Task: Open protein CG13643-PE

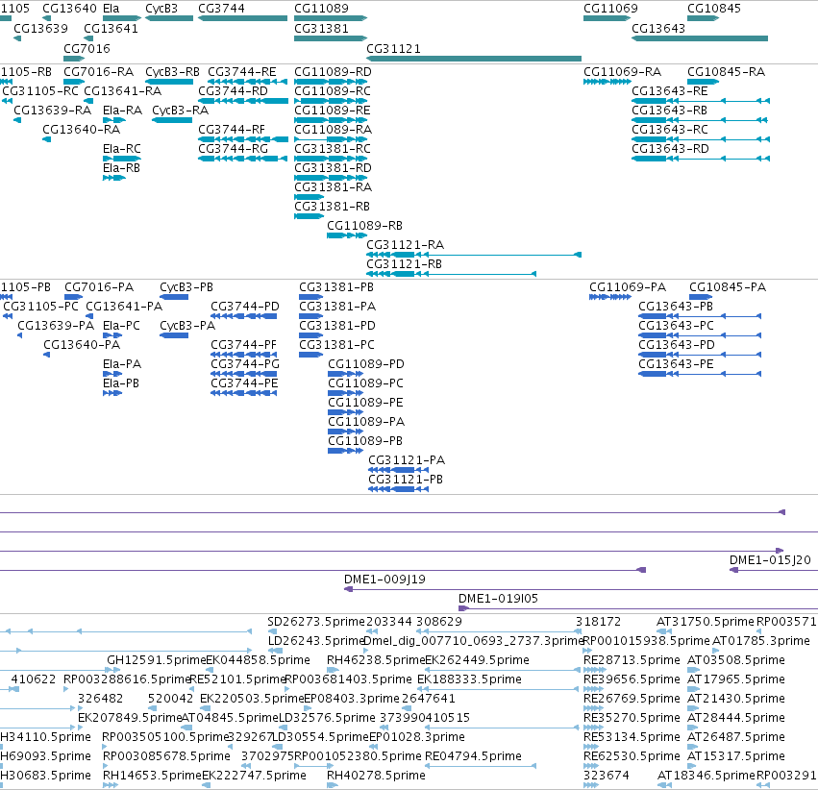Action: [x=676, y=364]
